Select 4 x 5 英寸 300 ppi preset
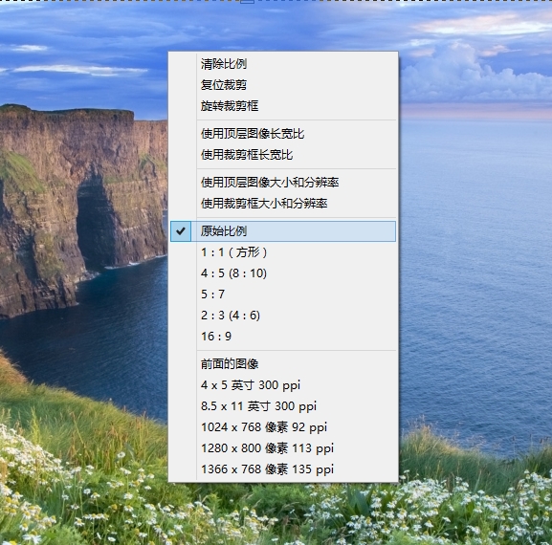This screenshot has width=552, height=545. [283, 385]
